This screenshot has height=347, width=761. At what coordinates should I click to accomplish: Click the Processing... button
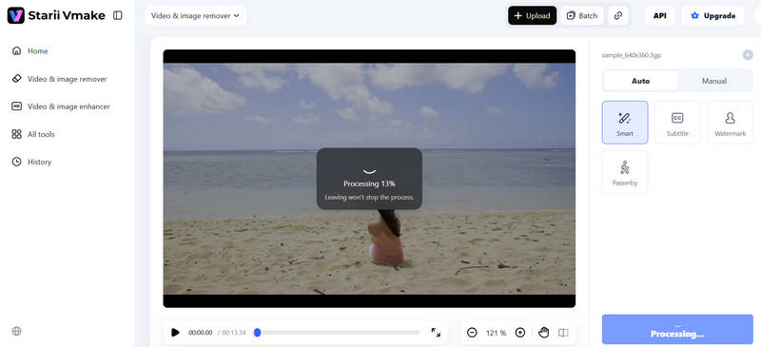677,330
